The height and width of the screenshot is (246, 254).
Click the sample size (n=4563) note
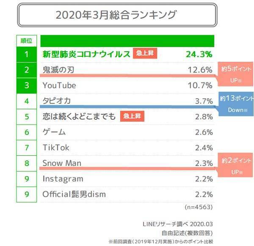[x=199, y=207]
